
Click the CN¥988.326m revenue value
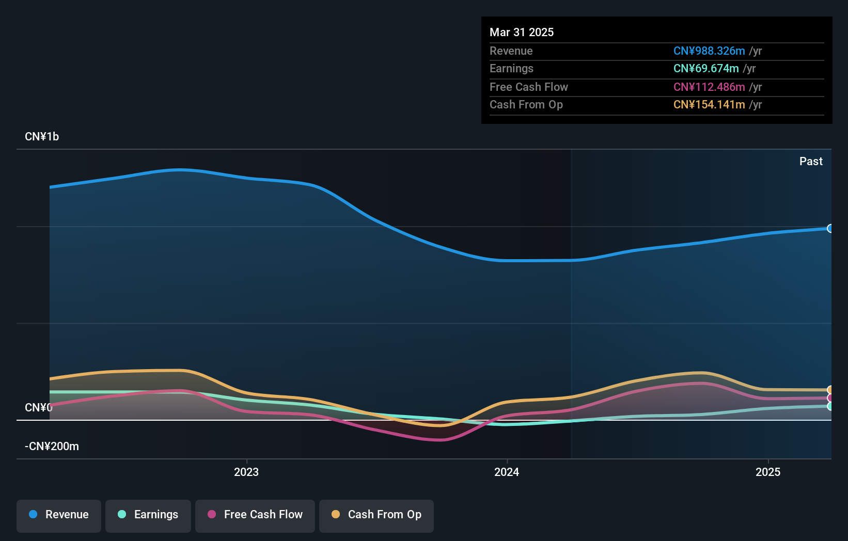click(x=709, y=51)
